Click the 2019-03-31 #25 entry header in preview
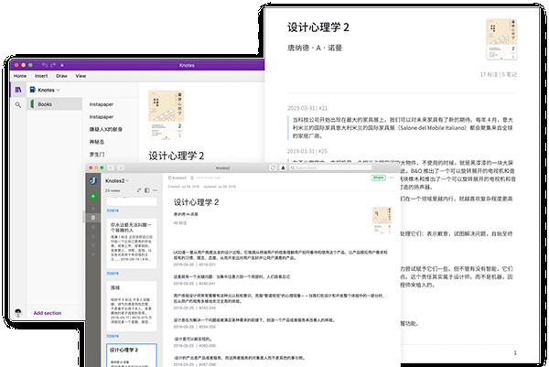The height and width of the screenshot is (367, 549). click(307, 151)
